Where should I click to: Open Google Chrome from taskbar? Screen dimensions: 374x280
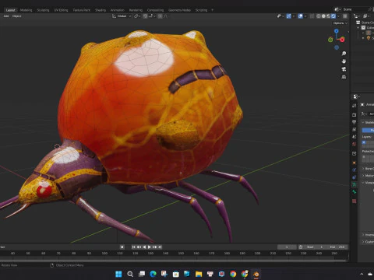(233, 274)
